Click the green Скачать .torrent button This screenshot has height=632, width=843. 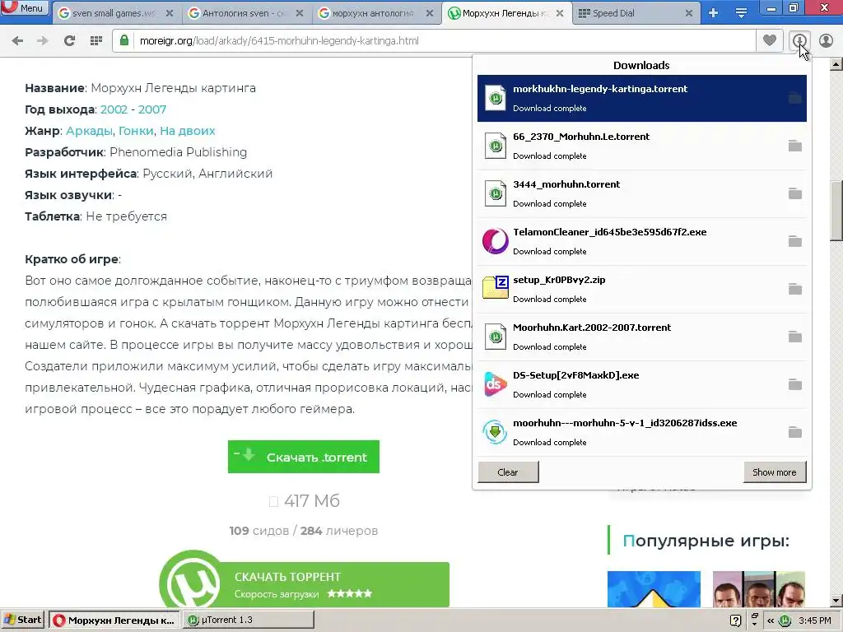(x=304, y=457)
